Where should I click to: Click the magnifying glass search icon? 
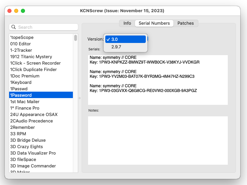pos(14,27)
